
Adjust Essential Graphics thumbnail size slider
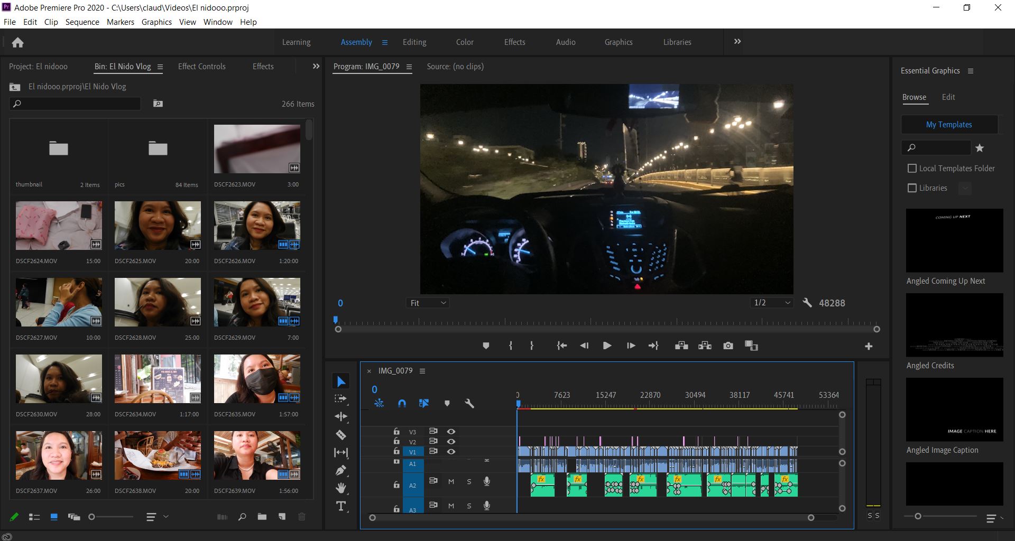918,516
